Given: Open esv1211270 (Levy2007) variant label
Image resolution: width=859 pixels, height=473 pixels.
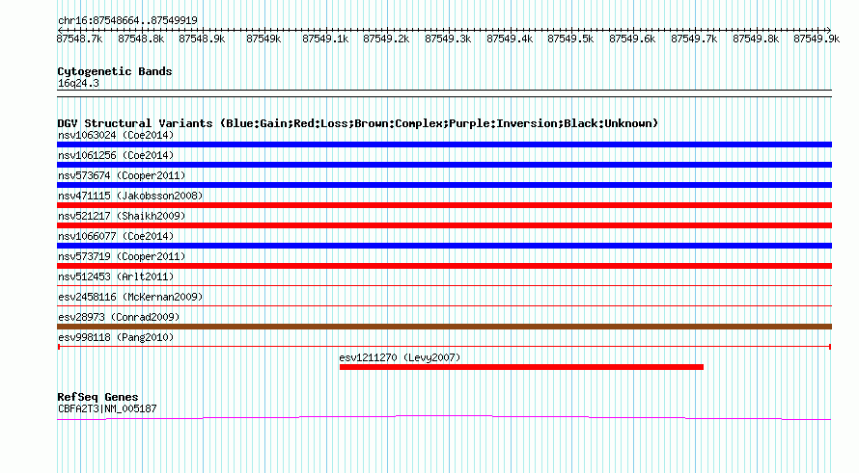Looking at the screenshot, I should coord(400,357).
